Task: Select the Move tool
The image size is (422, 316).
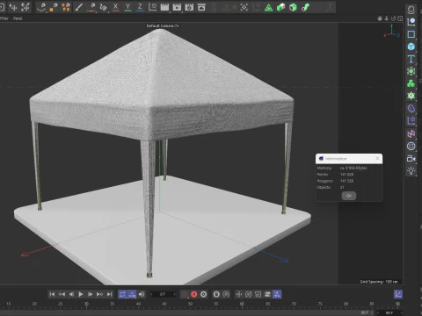Action: coord(13,7)
